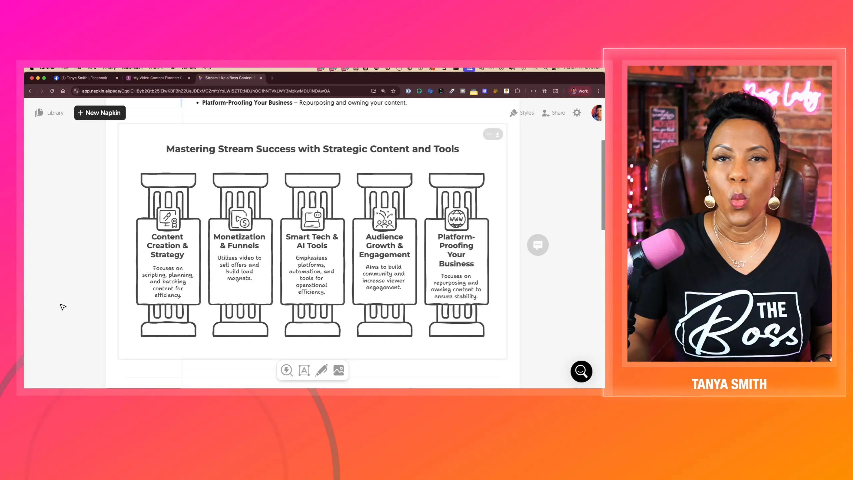Click the spark generate-visual tool

tap(287, 370)
